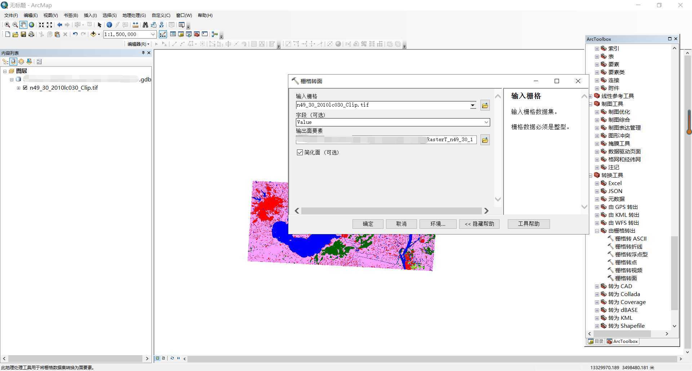Expand the 制图优化 toolset
The height and width of the screenshot is (371, 692).
coord(597,112)
